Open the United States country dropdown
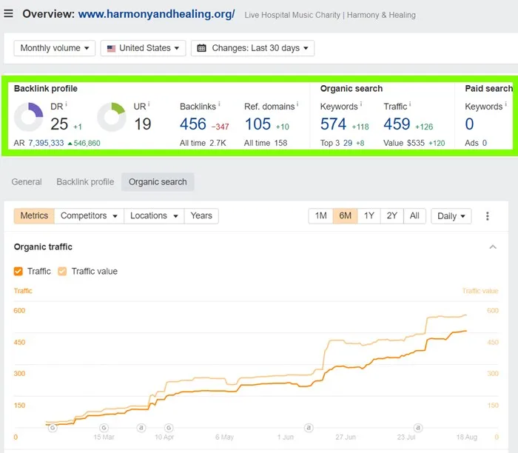 [x=143, y=48]
